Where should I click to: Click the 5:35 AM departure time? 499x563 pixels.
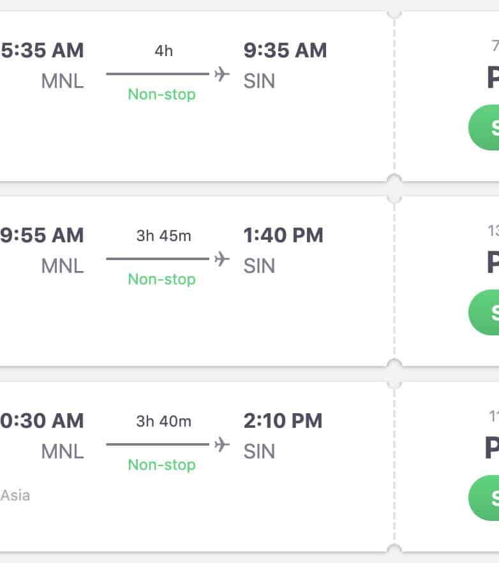(x=42, y=50)
